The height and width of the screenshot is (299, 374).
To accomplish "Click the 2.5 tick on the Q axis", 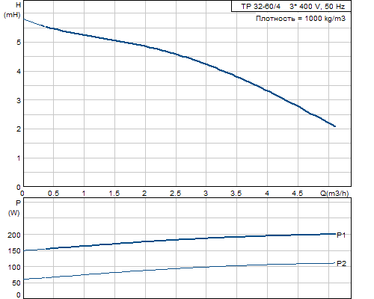I will (175, 194).
